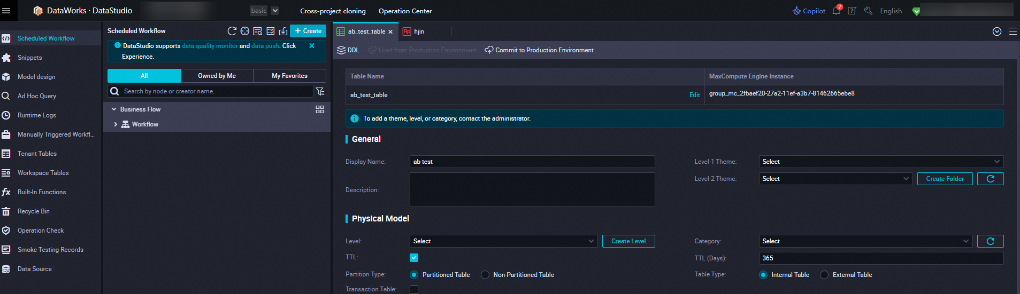Click the Display Name input field
The width and height of the screenshot is (1020, 294).
(x=532, y=162)
